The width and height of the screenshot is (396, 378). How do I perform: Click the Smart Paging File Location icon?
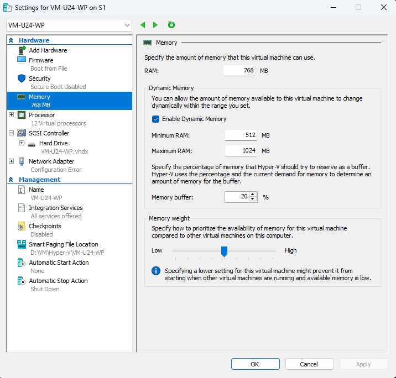tap(22, 244)
